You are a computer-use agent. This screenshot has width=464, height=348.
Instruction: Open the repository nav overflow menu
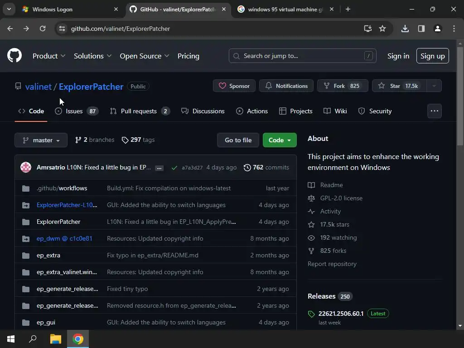pos(435,111)
